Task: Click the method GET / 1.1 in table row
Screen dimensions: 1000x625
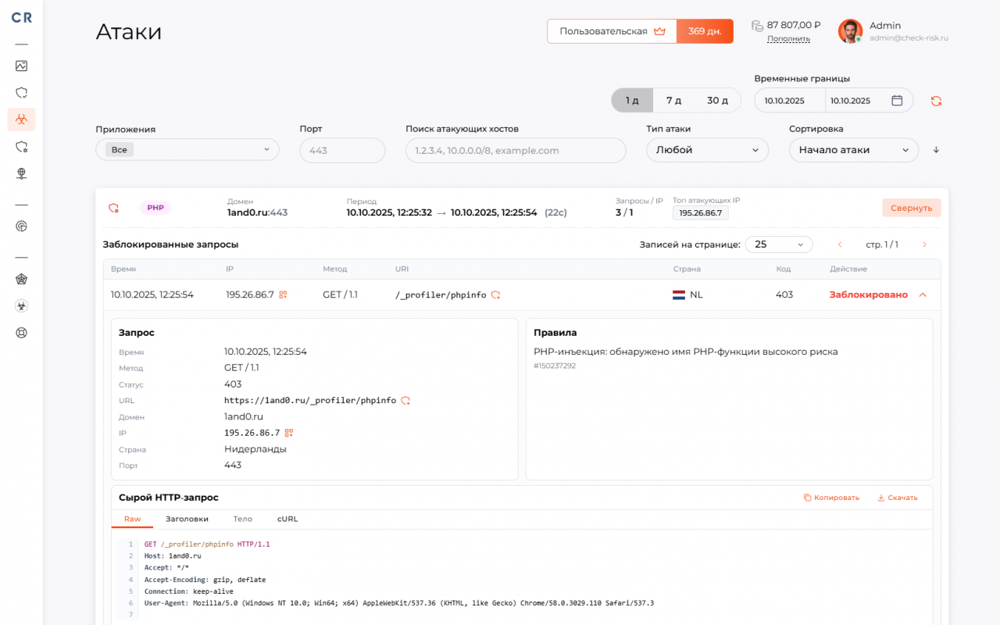Action: point(340,295)
